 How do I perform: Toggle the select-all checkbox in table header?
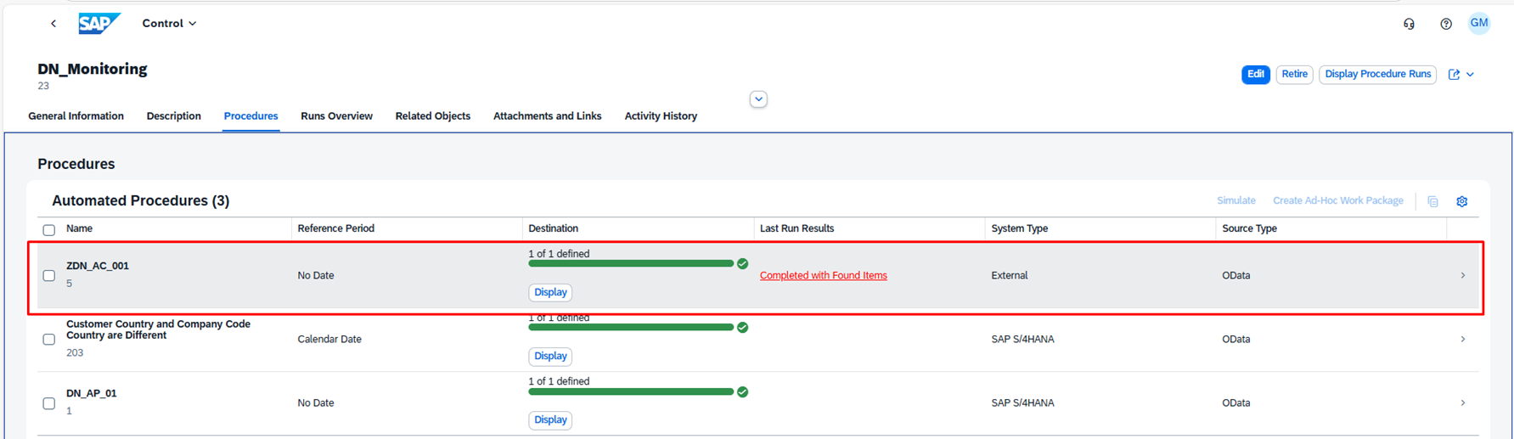[49, 229]
